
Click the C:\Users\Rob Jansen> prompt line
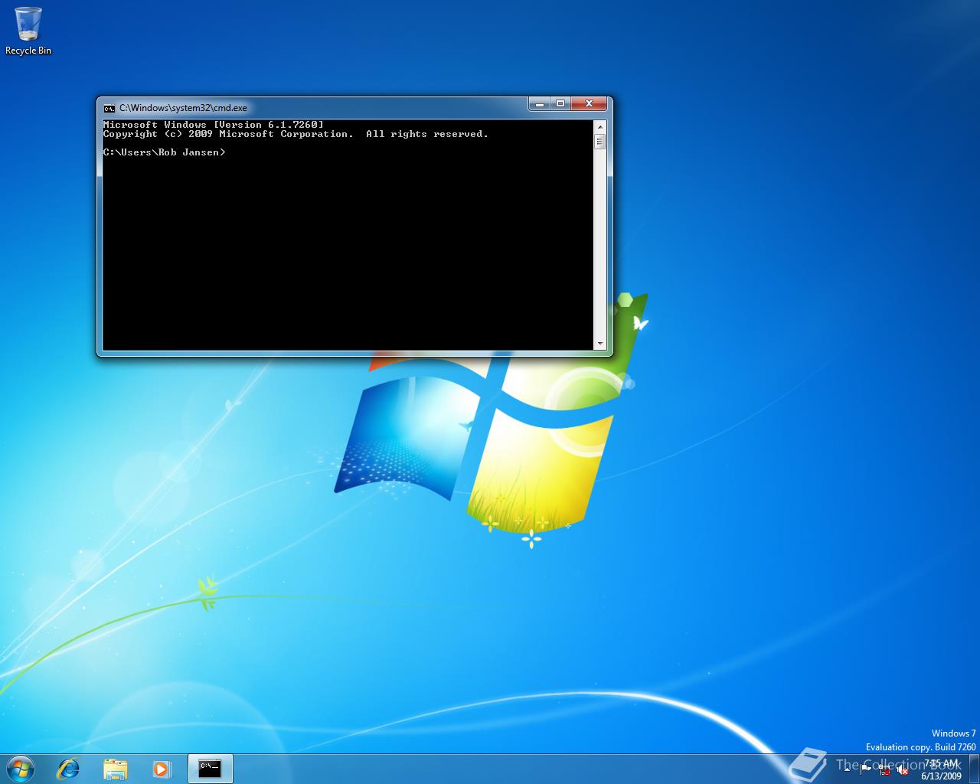click(x=165, y=152)
